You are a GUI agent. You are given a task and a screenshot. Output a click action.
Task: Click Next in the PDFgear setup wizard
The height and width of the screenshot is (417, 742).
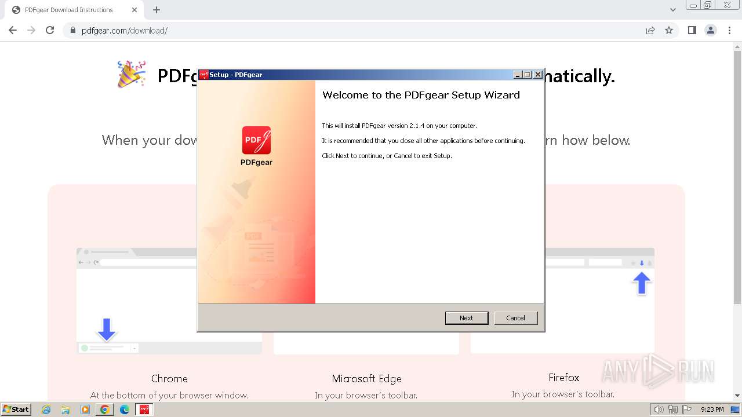pyautogui.click(x=467, y=318)
